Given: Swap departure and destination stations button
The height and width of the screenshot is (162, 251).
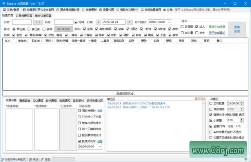Looking at the screenshot, I should click(38, 22).
